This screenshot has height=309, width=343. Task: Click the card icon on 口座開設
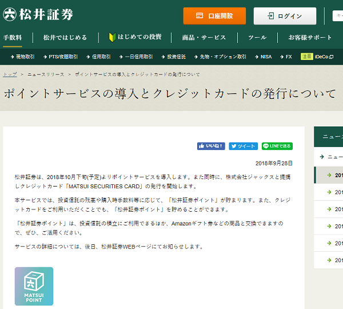(x=200, y=15)
